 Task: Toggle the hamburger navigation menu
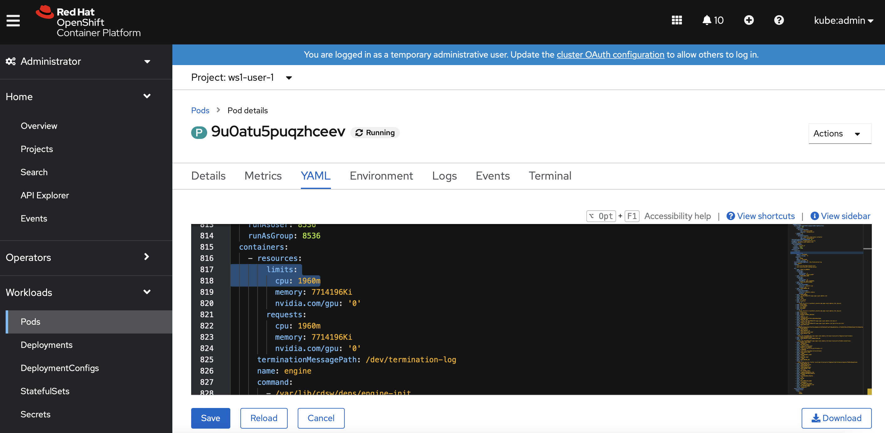[x=13, y=21]
